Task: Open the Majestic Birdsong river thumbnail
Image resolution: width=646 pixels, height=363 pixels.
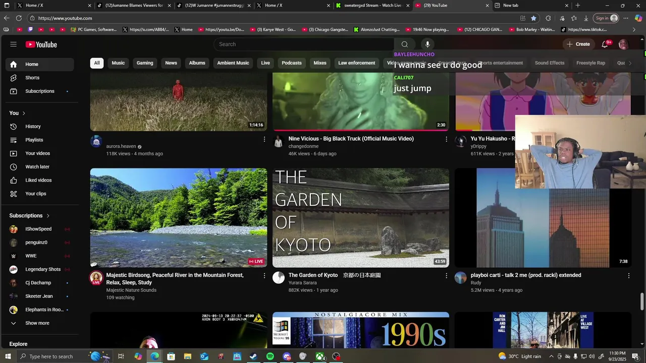Action: (179, 218)
